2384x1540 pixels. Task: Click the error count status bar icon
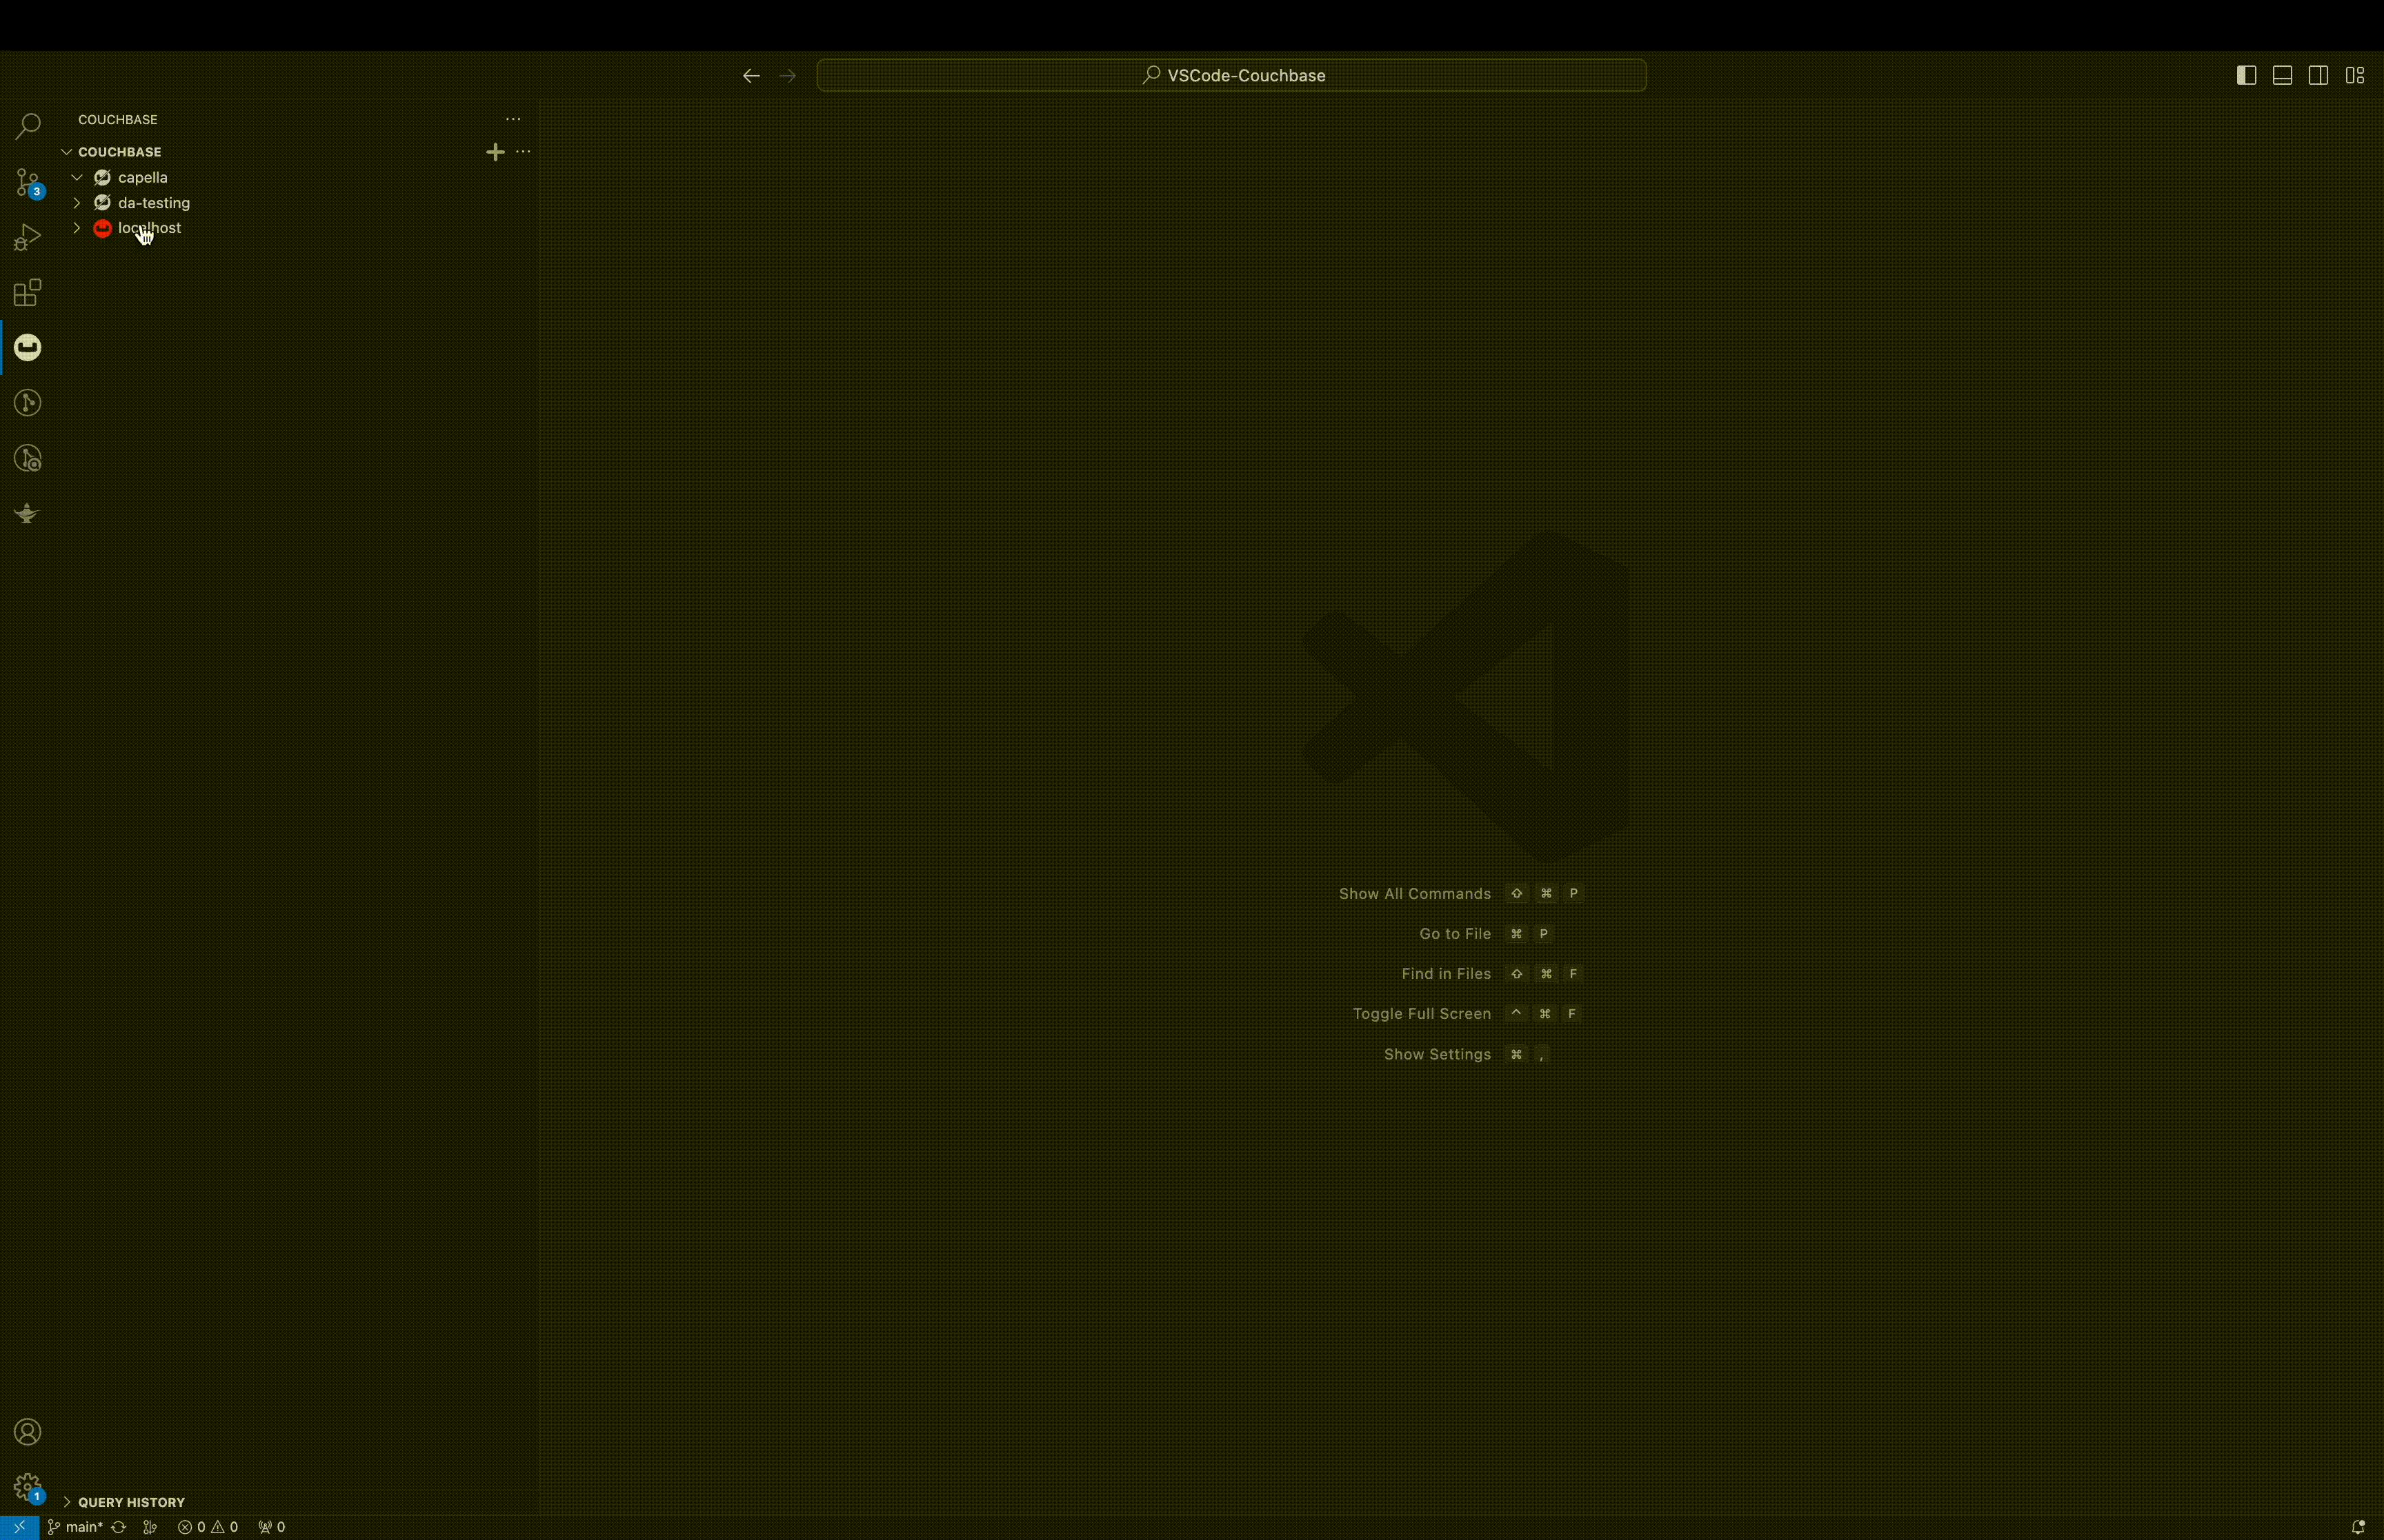pyautogui.click(x=192, y=1527)
